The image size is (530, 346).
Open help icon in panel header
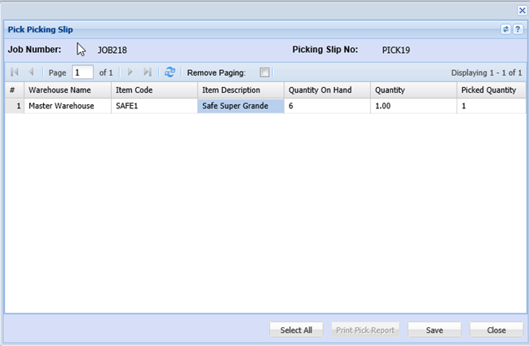point(517,29)
